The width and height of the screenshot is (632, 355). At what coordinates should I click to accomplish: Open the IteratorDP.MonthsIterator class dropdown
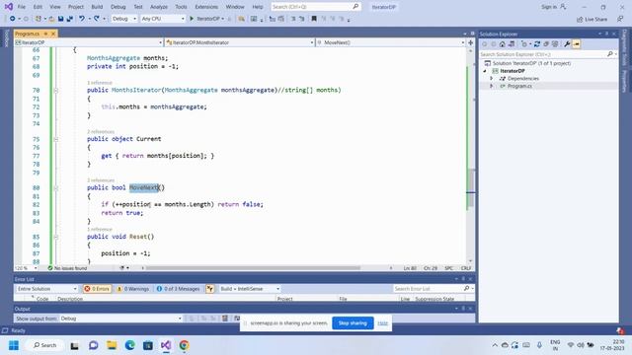pos(239,42)
